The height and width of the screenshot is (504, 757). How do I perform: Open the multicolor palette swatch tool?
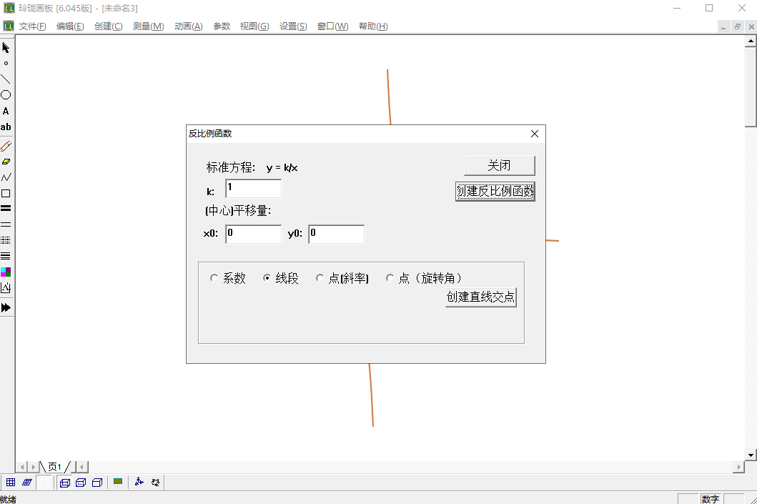click(x=6, y=272)
